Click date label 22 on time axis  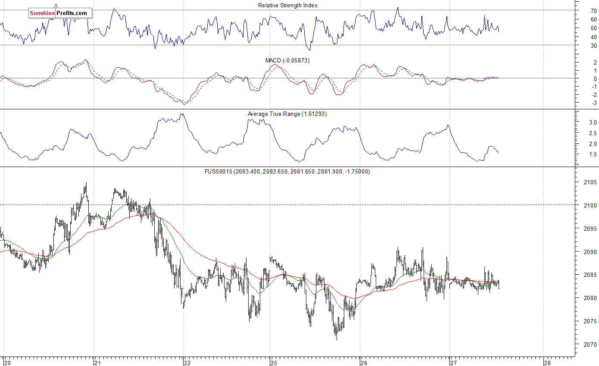coord(187,363)
